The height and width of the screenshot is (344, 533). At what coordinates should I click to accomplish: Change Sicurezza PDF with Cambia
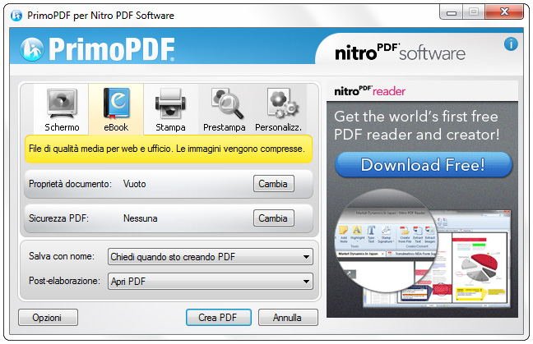point(273,218)
